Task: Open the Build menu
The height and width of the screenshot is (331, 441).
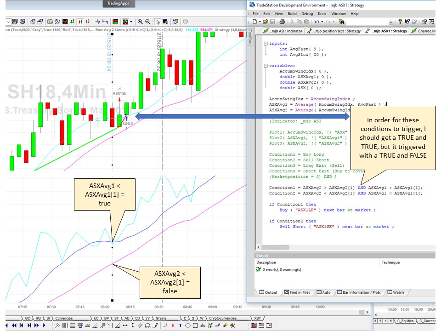Action: 292,13
